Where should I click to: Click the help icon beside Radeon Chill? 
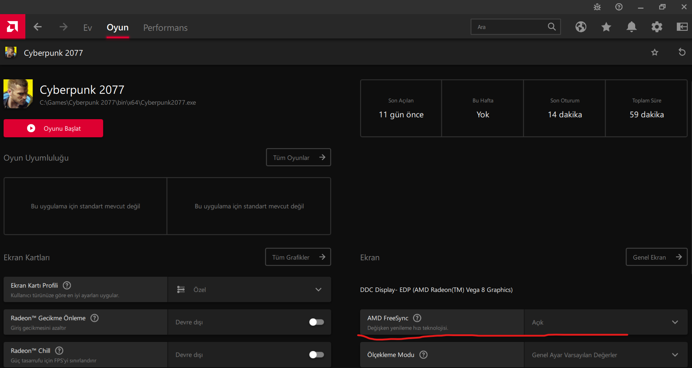click(x=59, y=351)
